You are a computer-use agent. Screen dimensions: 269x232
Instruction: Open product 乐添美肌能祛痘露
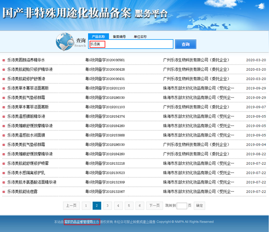tap(22, 192)
